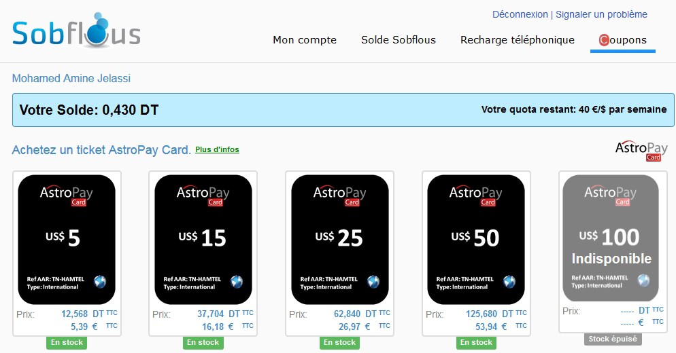The height and width of the screenshot is (353, 676).
Task: Click globe icon on US$ 15 card
Action: point(237,282)
